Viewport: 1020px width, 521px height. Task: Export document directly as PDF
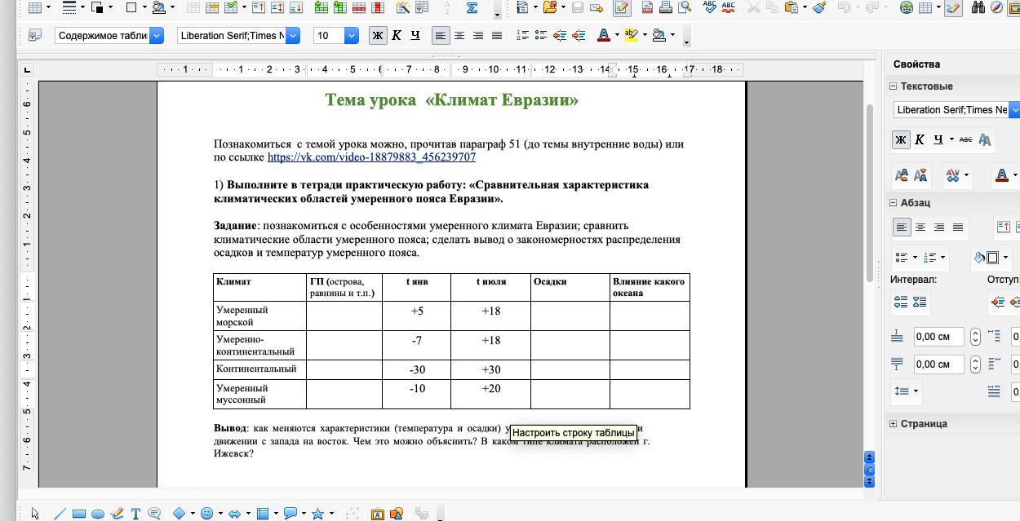point(647,8)
